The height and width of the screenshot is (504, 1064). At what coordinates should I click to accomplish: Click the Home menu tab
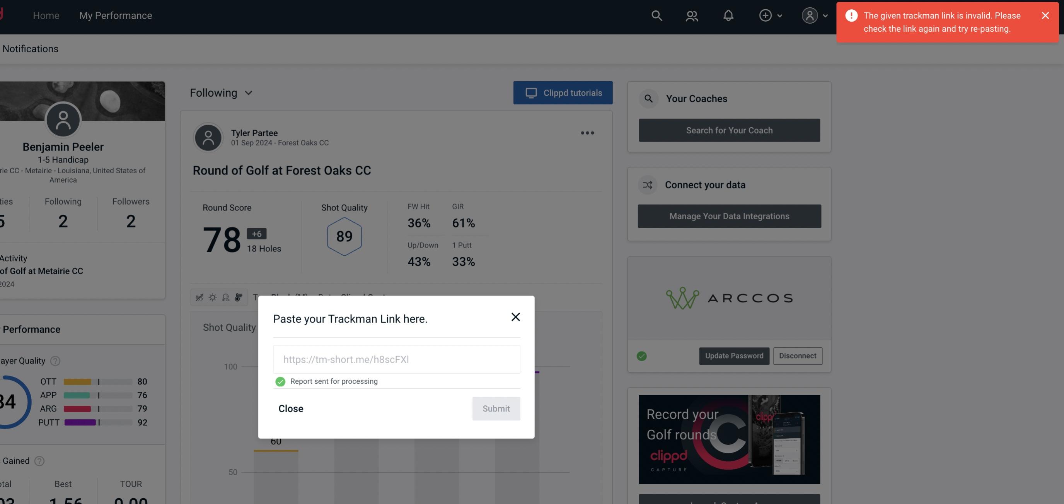46,15
